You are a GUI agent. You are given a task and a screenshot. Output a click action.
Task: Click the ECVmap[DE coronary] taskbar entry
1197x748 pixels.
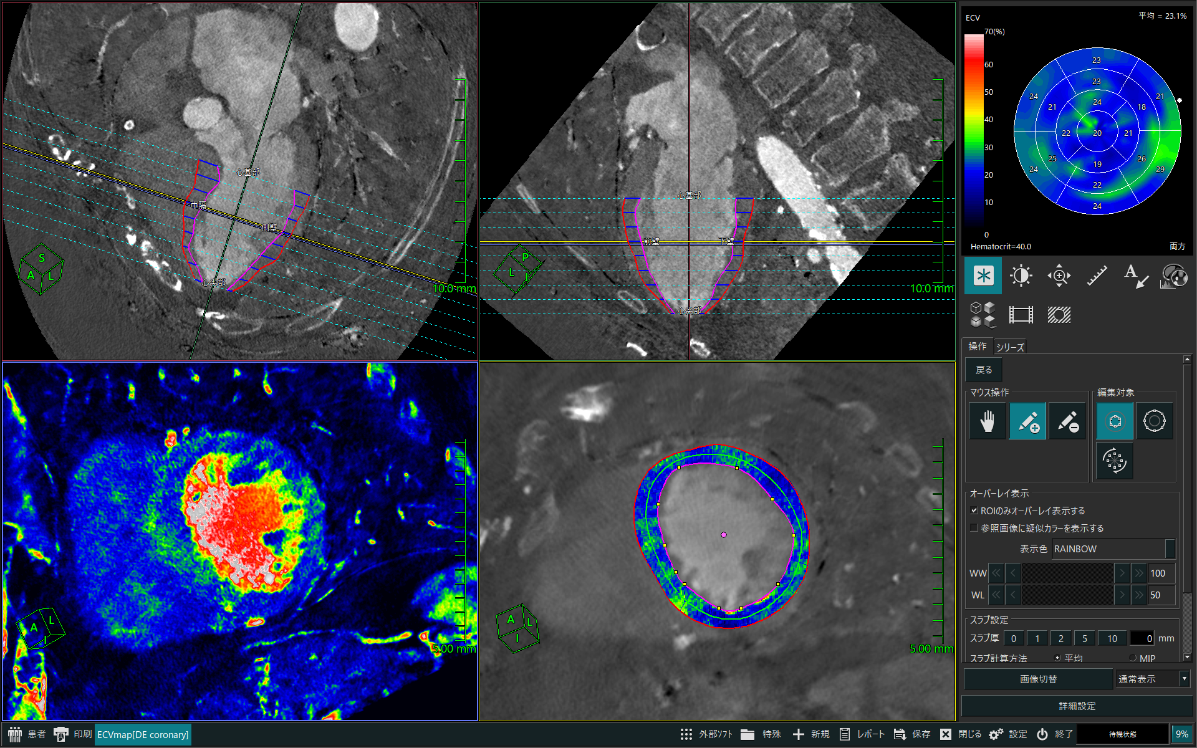click(x=143, y=734)
